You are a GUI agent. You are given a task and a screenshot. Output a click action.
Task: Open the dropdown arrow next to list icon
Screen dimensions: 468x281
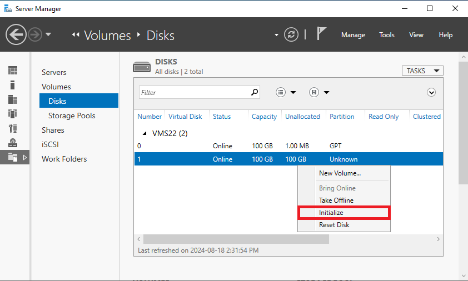[293, 93]
